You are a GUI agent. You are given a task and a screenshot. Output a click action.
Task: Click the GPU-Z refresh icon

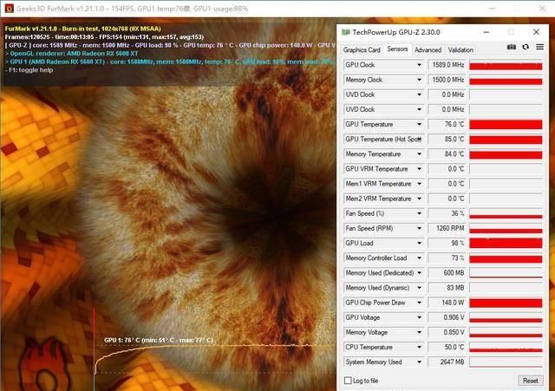pyautogui.click(x=526, y=47)
